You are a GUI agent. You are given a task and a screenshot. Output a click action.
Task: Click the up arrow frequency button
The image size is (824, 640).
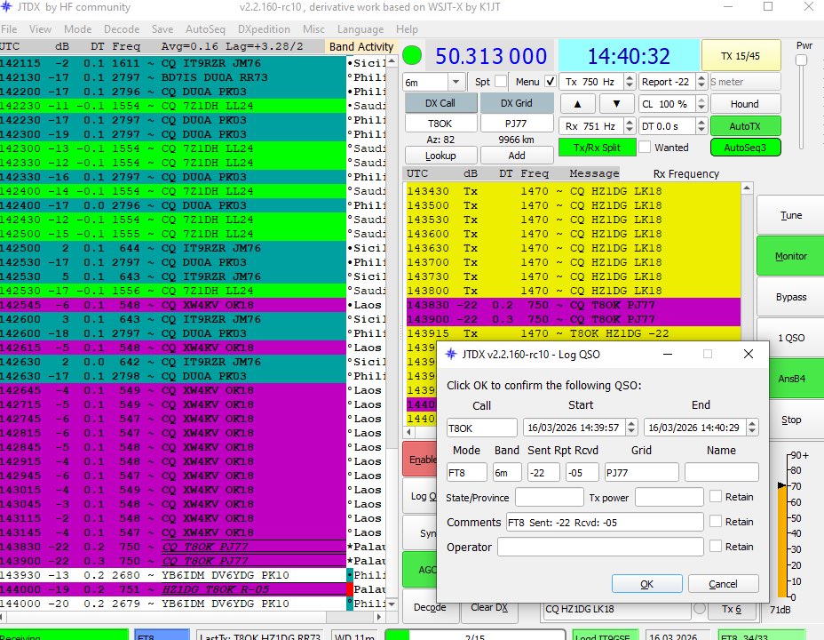577,104
